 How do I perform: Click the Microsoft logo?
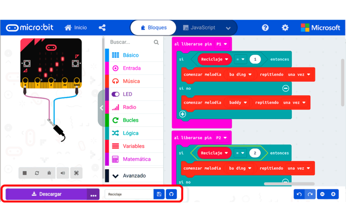[320, 28]
